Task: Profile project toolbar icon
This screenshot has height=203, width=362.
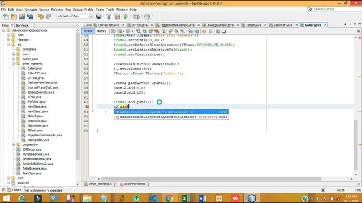Action: click(147, 16)
